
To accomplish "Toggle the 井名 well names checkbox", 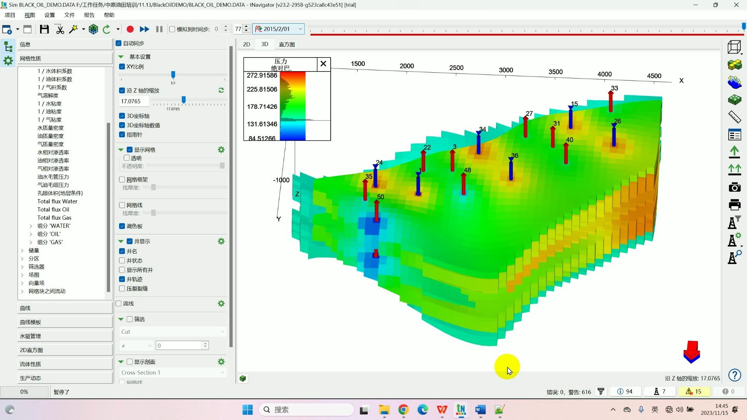I will coord(122,251).
